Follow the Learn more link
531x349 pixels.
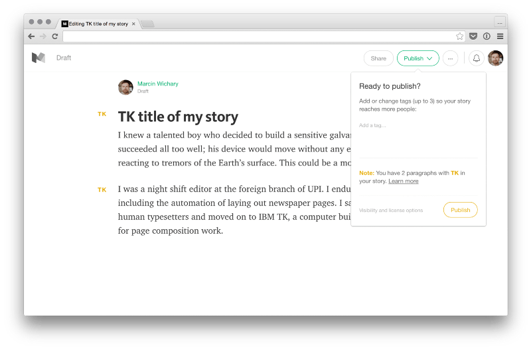click(404, 181)
